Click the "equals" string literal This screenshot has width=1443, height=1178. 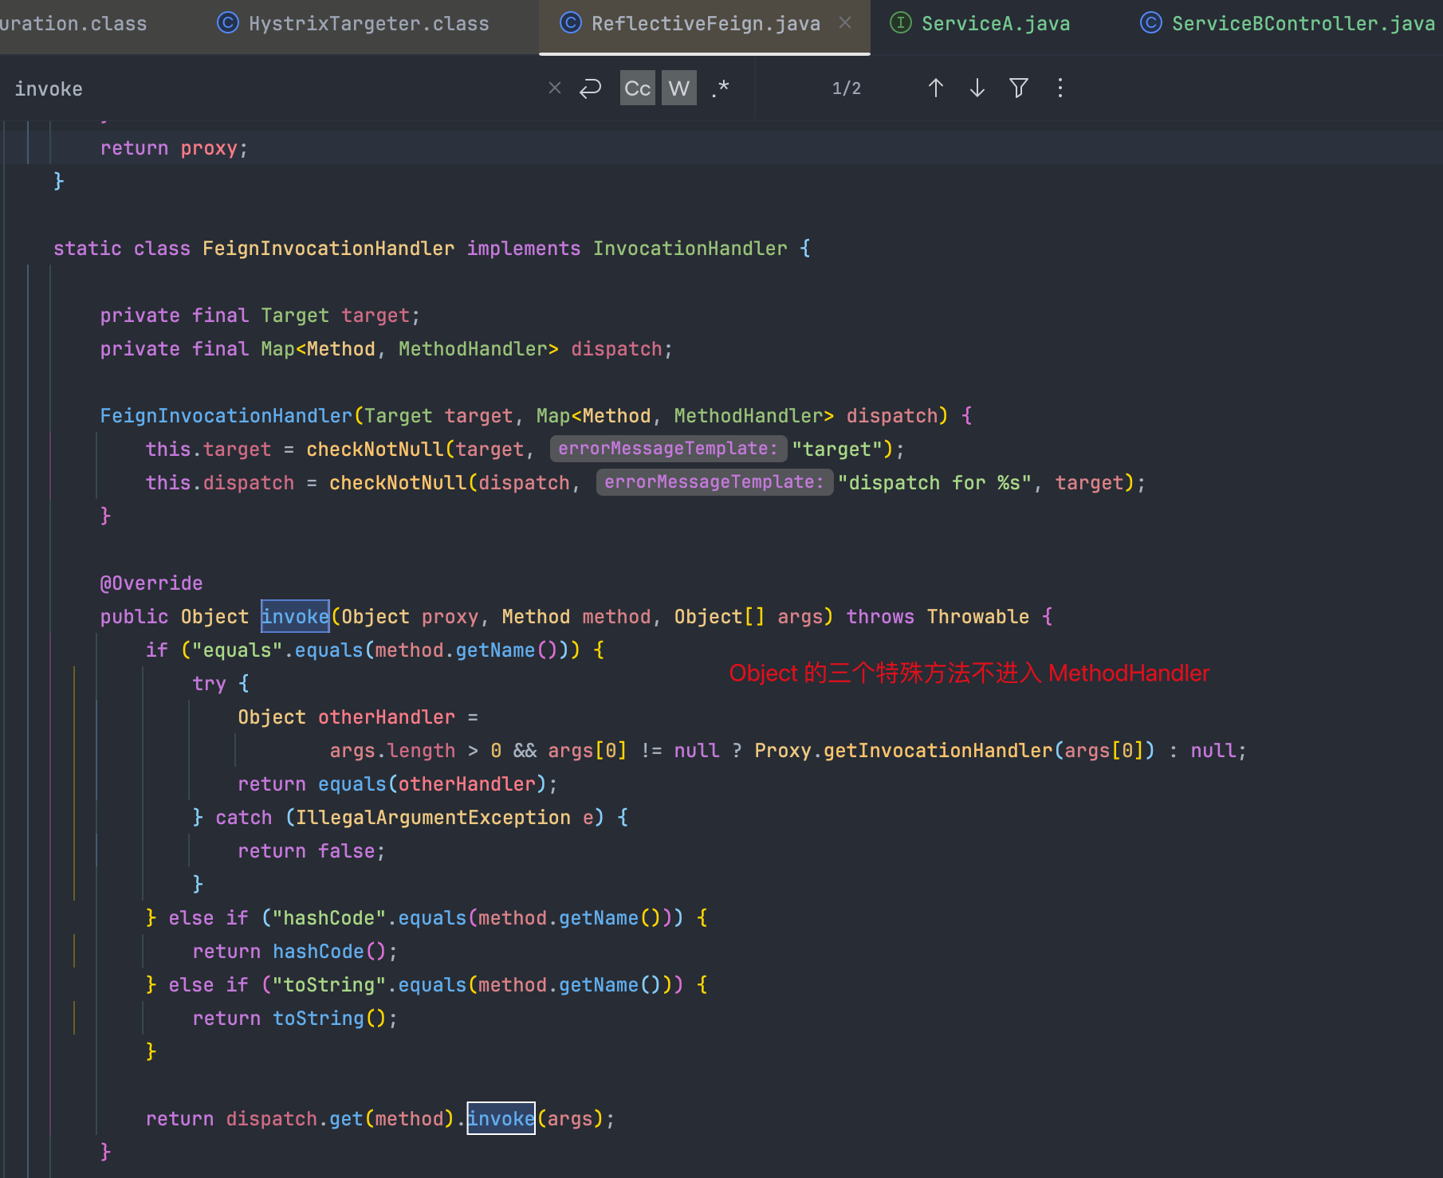[238, 650]
